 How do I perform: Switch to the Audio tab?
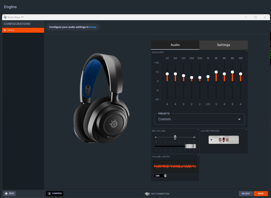pyautogui.click(x=175, y=45)
